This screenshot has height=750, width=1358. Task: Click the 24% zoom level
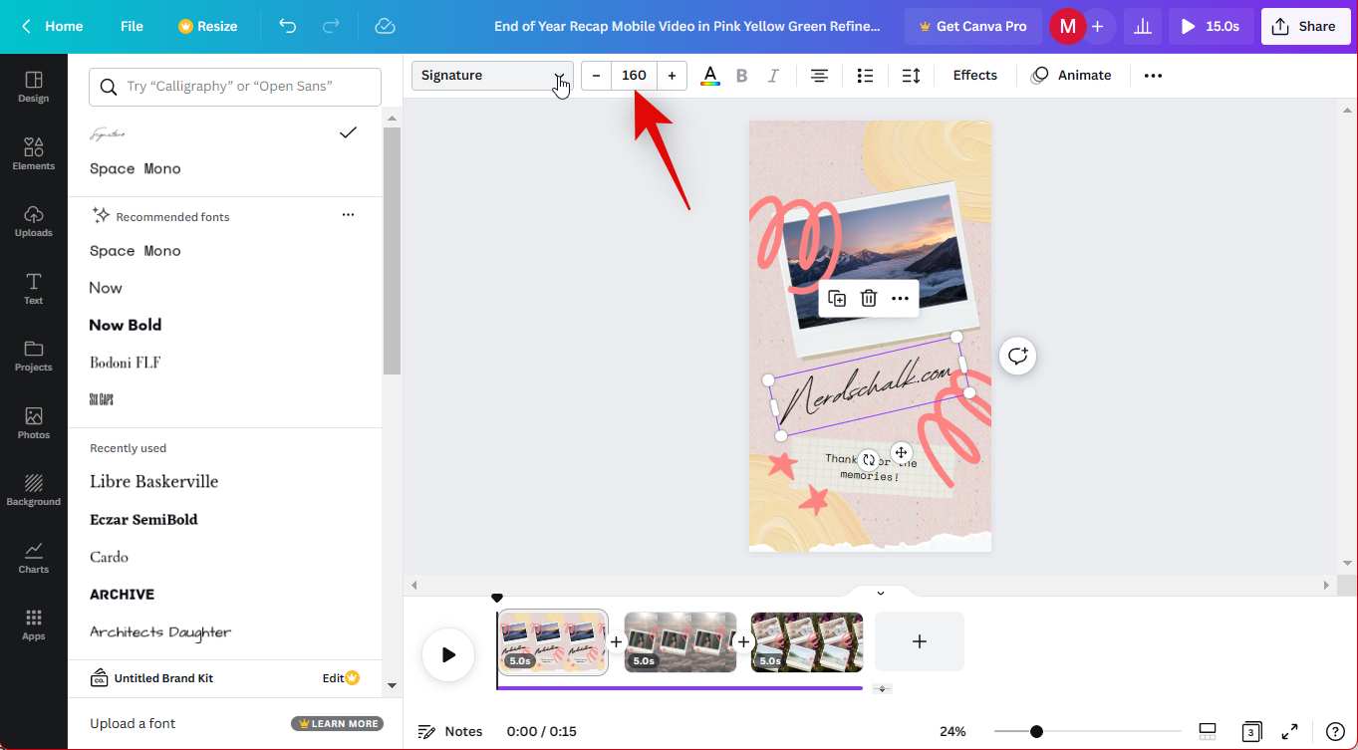click(952, 731)
